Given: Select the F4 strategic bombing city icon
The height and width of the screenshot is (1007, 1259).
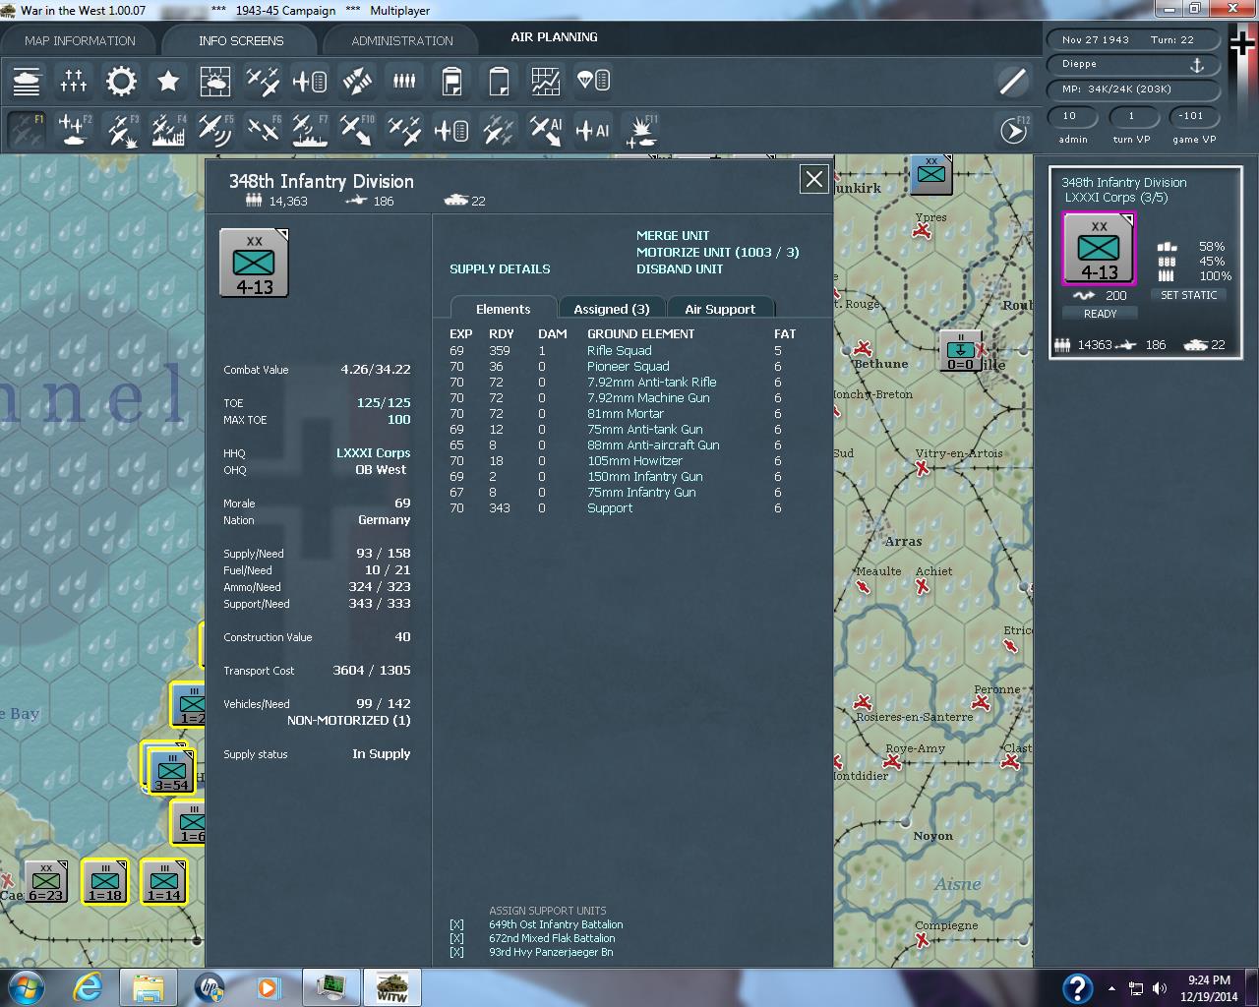Looking at the screenshot, I should pos(168,130).
